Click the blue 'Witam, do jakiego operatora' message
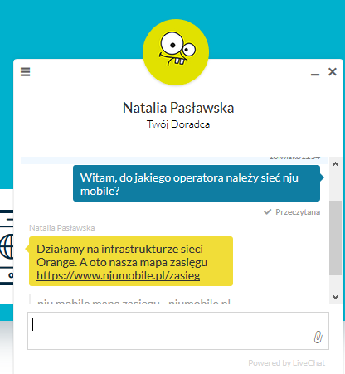The height and width of the screenshot is (374, 345). [197, 183]
